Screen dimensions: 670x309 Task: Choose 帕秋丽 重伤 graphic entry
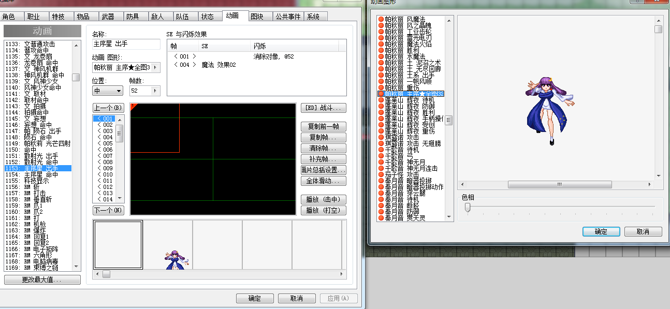(411, 87)
